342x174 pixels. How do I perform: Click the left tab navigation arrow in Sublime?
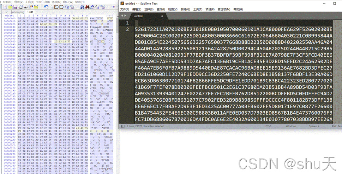pos(122,15)
